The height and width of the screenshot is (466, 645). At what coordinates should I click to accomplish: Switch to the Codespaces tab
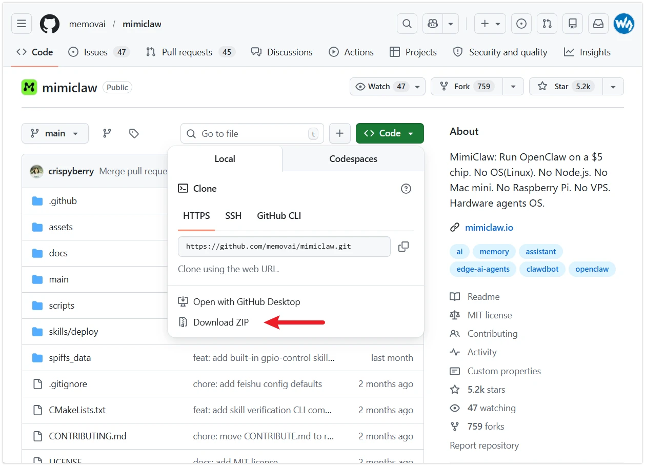point(353,159)
